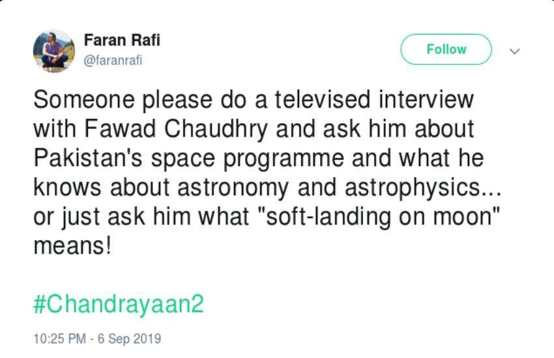Click "and ask him about" in the second line

375,129
